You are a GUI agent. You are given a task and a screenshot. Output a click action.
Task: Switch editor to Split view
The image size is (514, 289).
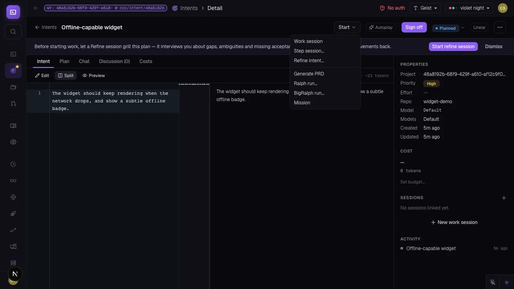[x=66, y=75]
